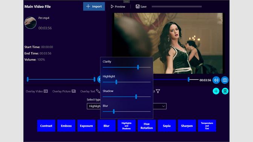Viewport: 253px width, 142px height.
Task: Select the Per.mp4 thumbnail
Action: click(30, 23)
